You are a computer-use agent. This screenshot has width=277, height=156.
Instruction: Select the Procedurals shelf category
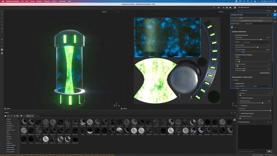(x=10, y=126)
